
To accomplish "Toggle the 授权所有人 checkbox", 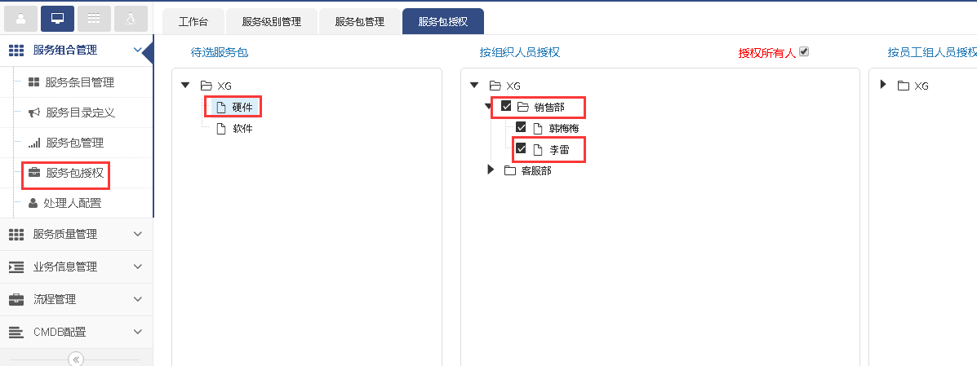I will pos(804,52).
